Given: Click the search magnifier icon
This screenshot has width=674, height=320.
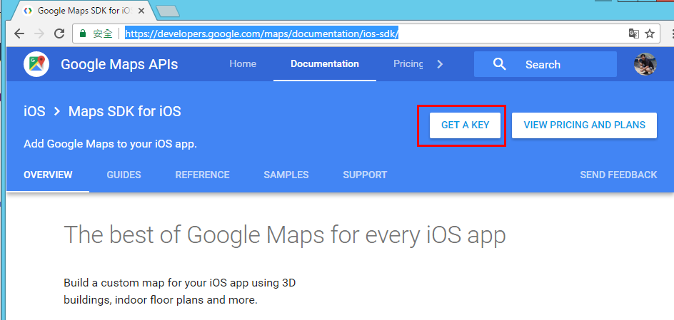Looking at the screenshot, I should (499, 64).
